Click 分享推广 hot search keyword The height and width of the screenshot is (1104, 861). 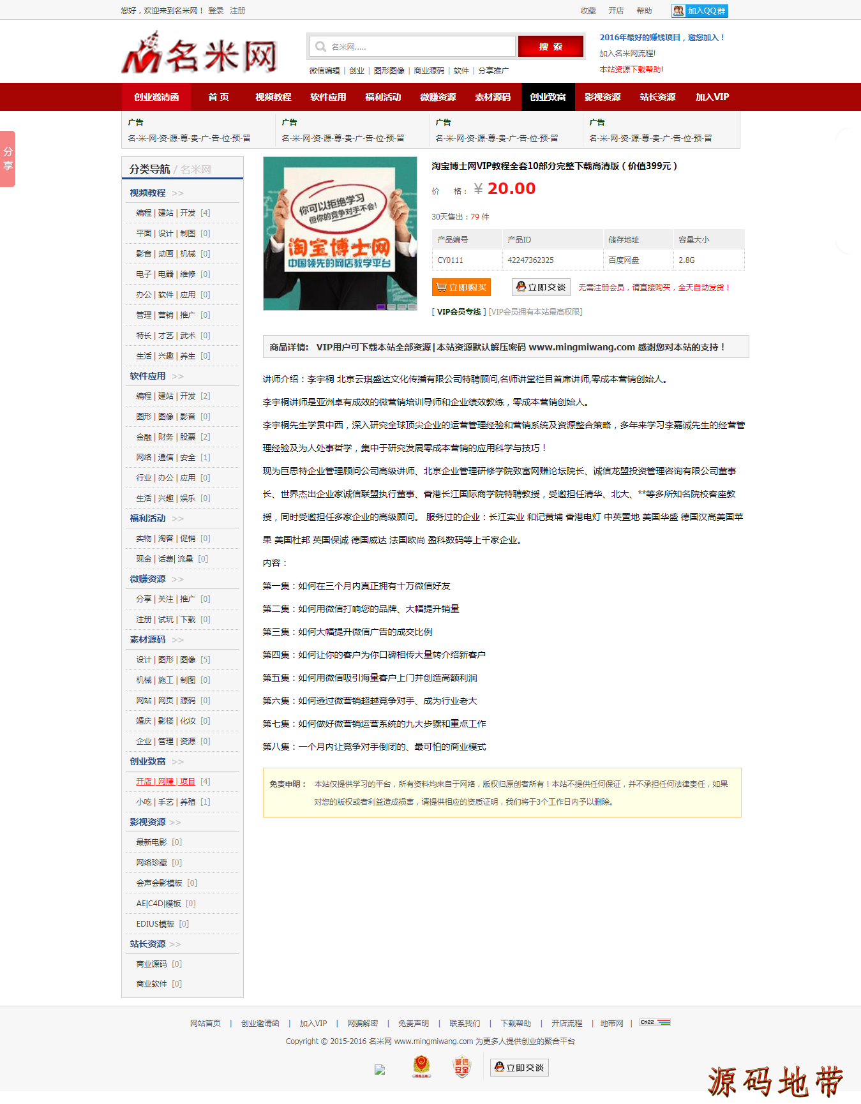click(x=493, y=71)
